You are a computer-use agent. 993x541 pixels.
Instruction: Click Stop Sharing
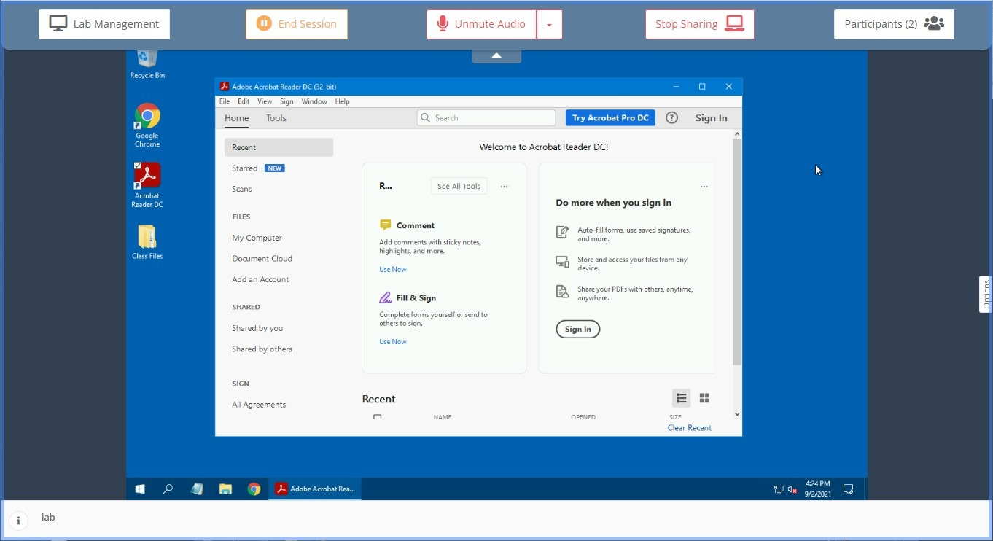coord(700,24)
